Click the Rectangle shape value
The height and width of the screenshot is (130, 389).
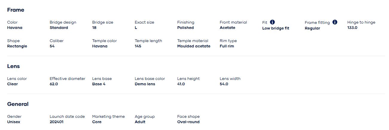(17, 46)
